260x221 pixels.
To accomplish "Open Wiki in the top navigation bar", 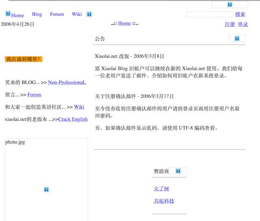I will click(77, 14).
